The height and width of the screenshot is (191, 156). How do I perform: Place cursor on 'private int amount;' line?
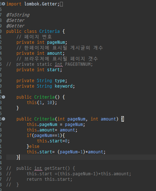pos(41,53)
